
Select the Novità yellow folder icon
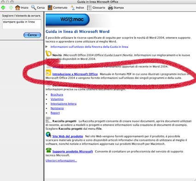48,54
